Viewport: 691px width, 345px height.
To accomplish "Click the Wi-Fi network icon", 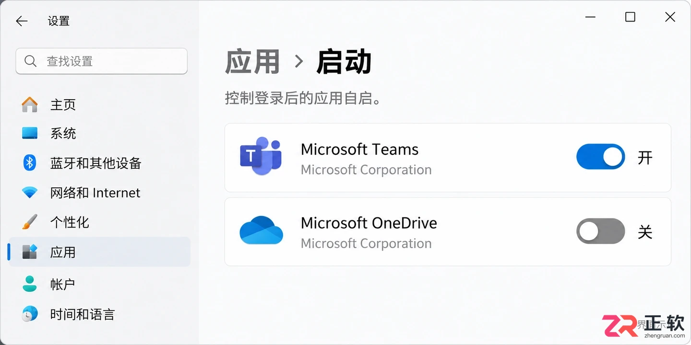I will coord(30,193).
